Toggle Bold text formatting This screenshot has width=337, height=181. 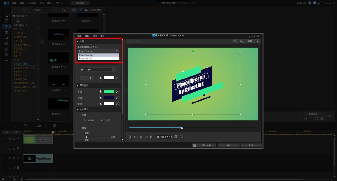pos(83,78)
